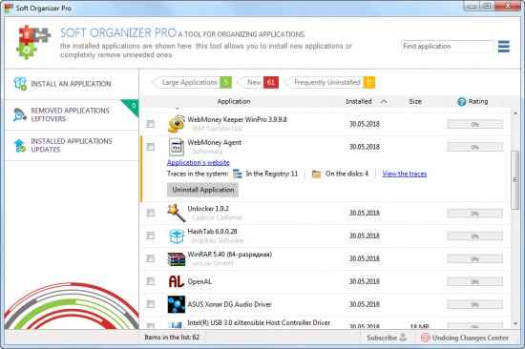Click the Unlocker rating bar
This screenshot has width=525, height=349.
pos(474,214)
